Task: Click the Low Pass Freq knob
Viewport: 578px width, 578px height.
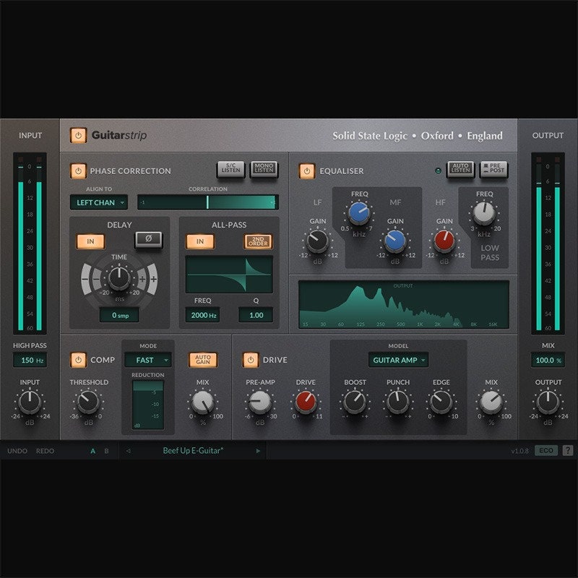Action: tap(484, 214)
